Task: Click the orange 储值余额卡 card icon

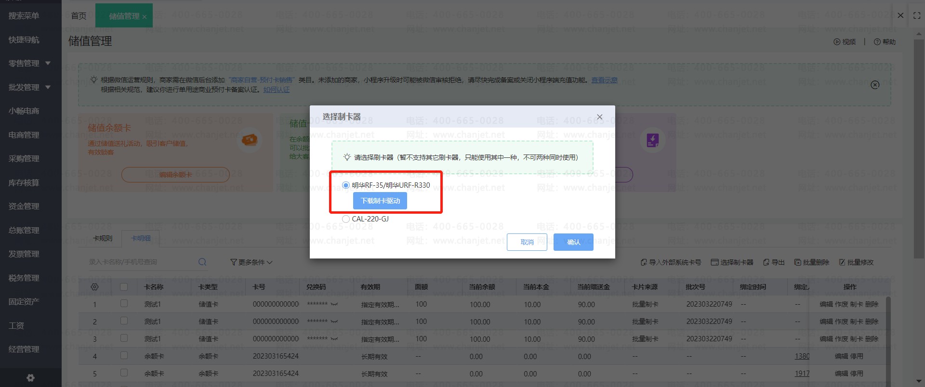Action: click(x=250, y=140)
